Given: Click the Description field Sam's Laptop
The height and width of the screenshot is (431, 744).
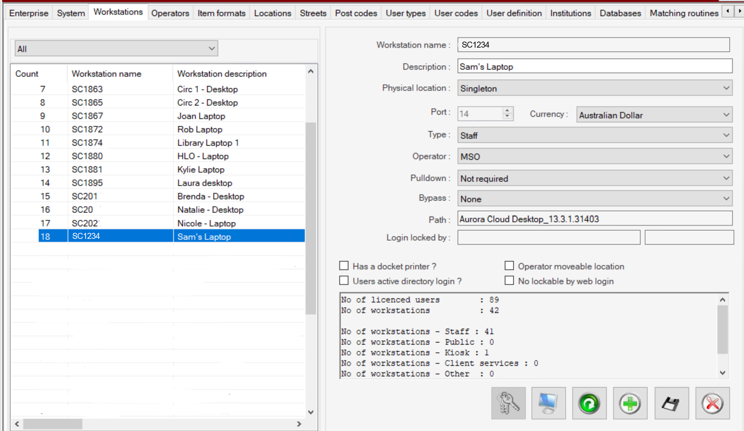Looking at the screenshot, I should click(x=595, y=66).
